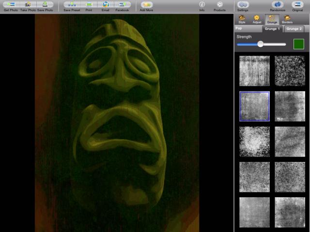Switch to the Style tab
The width and height of the screenshot is (310, 232).
(242, 19)
